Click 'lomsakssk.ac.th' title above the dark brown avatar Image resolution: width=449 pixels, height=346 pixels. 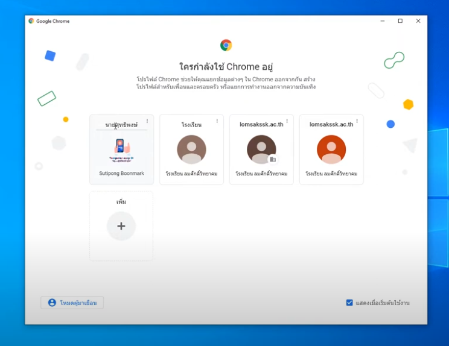pos(261,124)
